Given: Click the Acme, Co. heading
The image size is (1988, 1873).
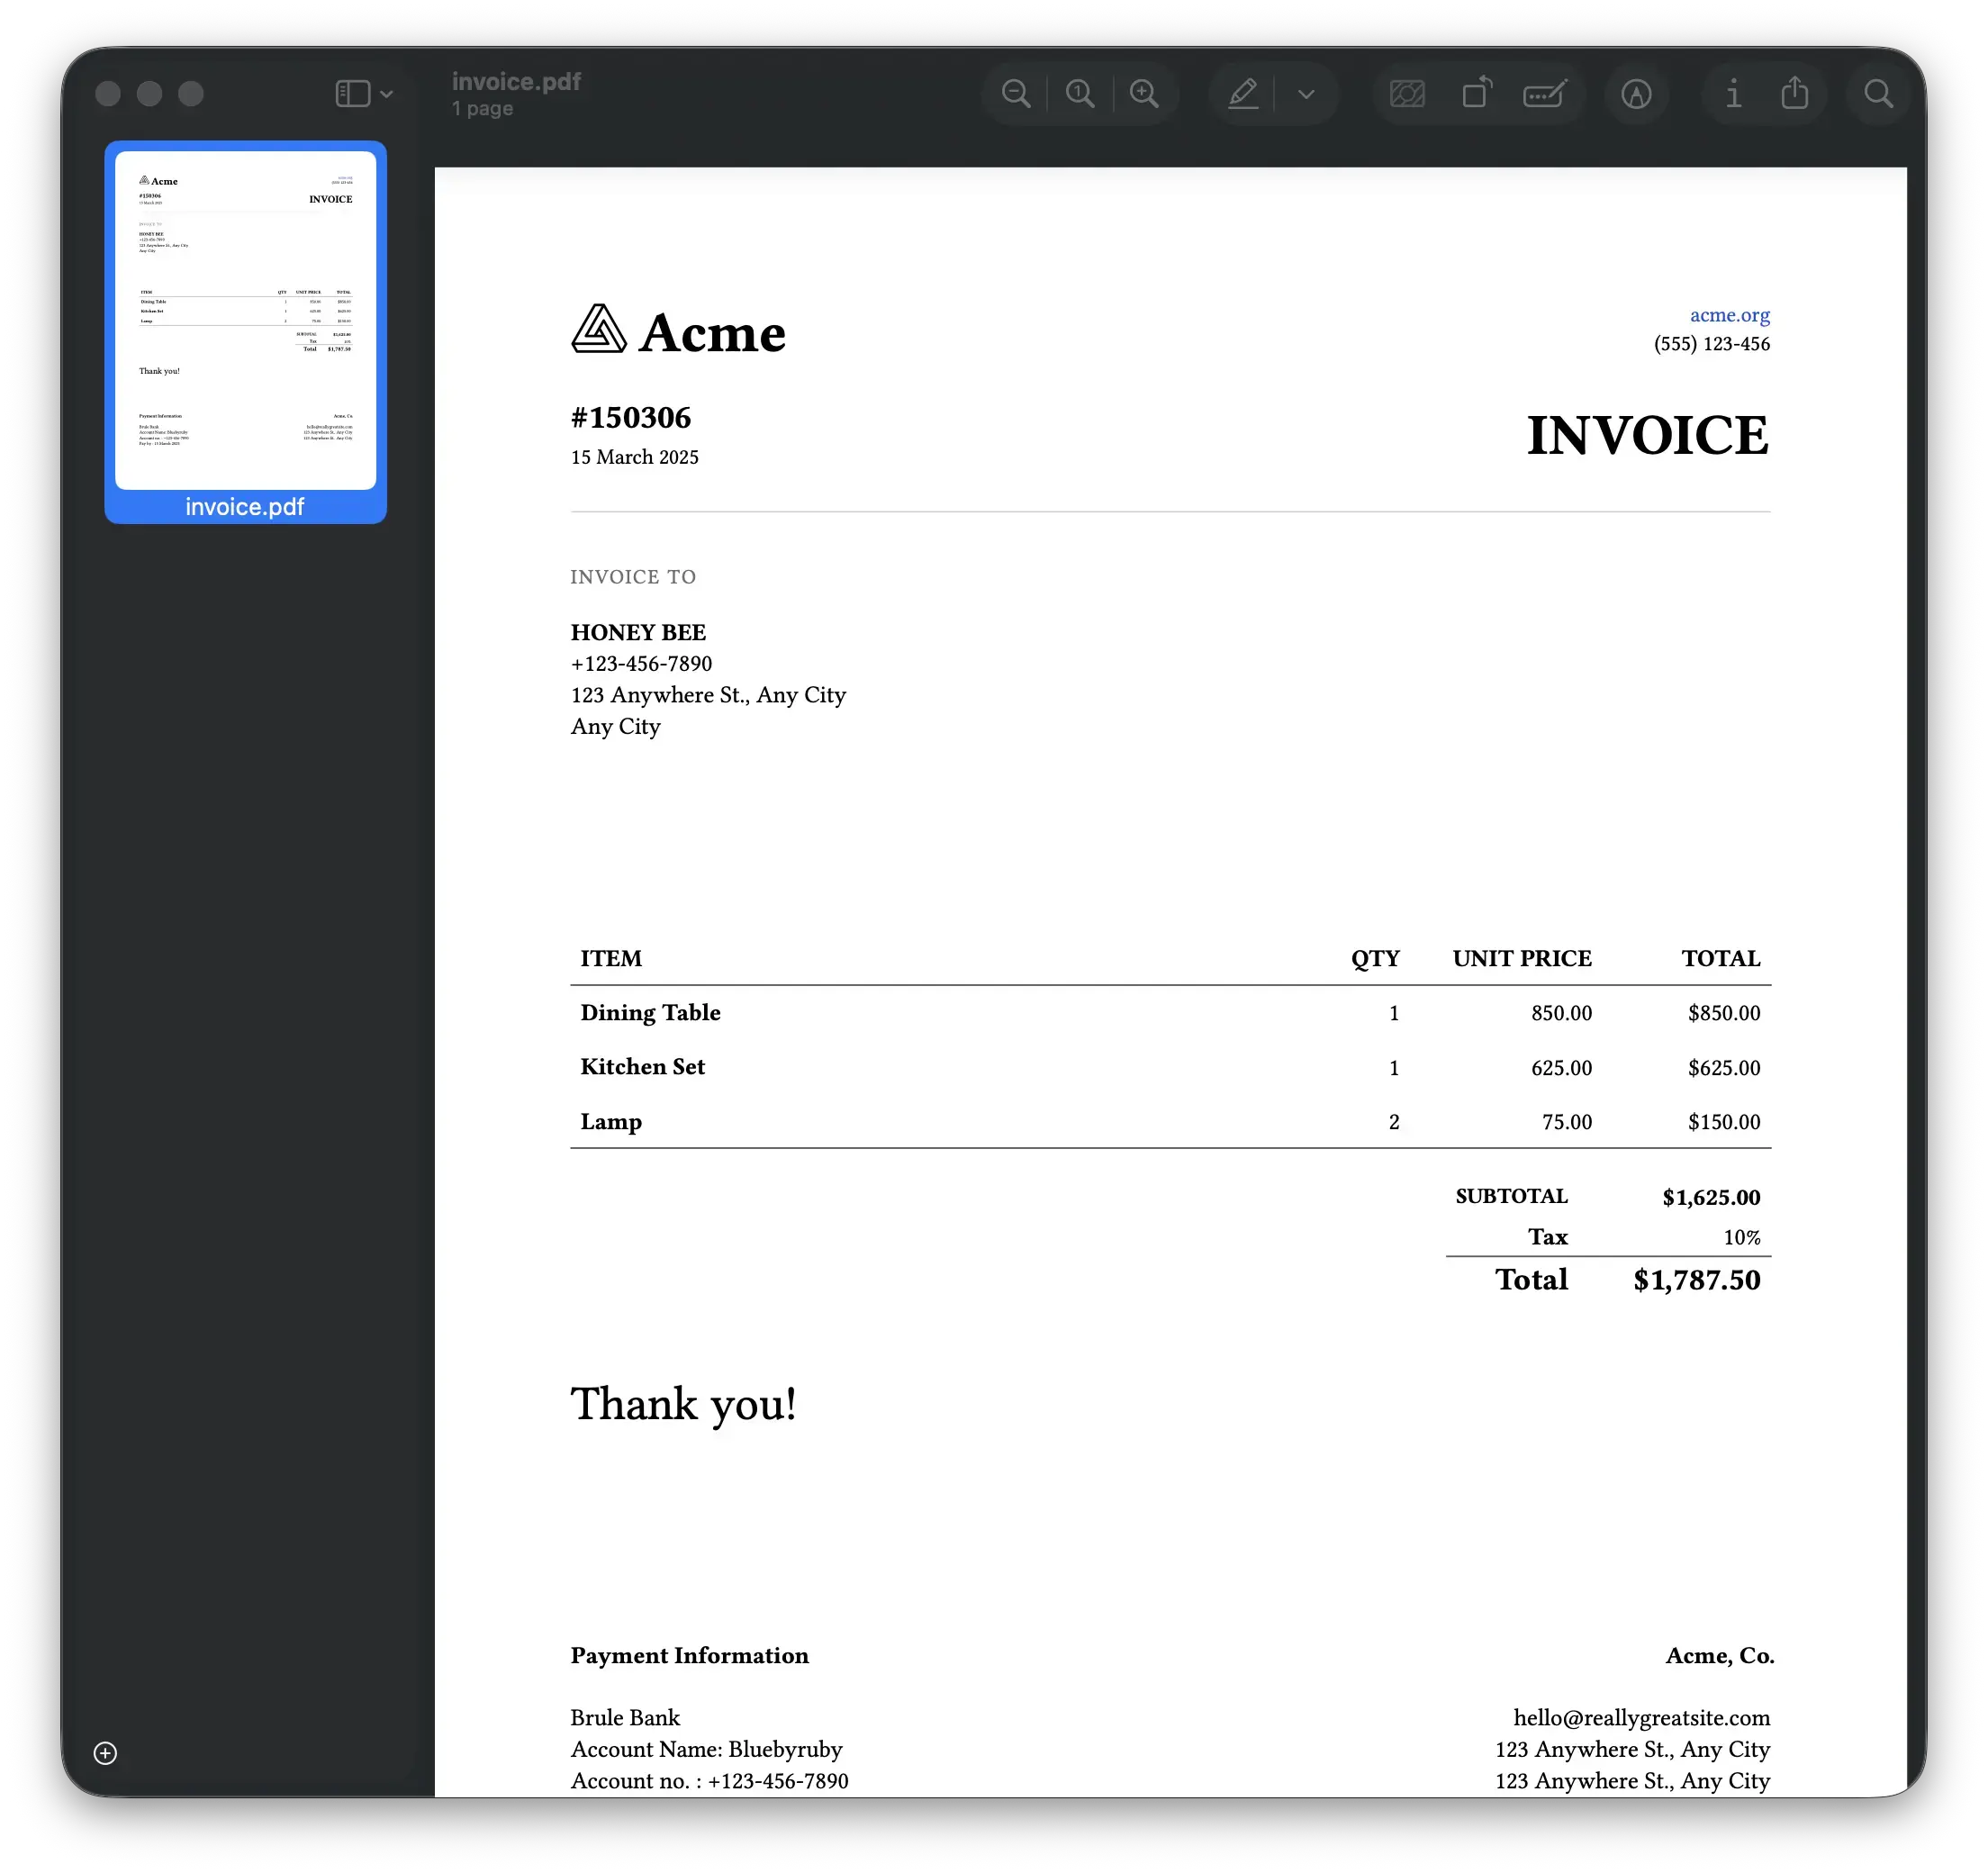Looking at the screenshot, I should 1719,1655.
